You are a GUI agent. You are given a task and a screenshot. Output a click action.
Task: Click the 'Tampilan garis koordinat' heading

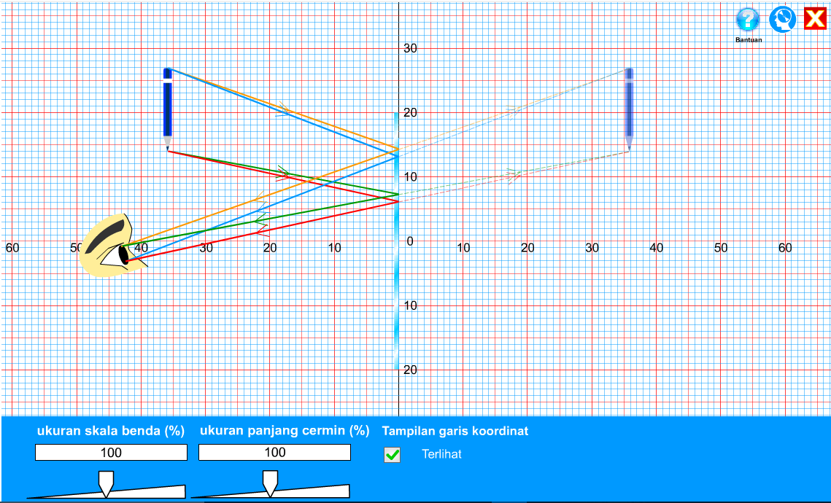coord(455,431)
